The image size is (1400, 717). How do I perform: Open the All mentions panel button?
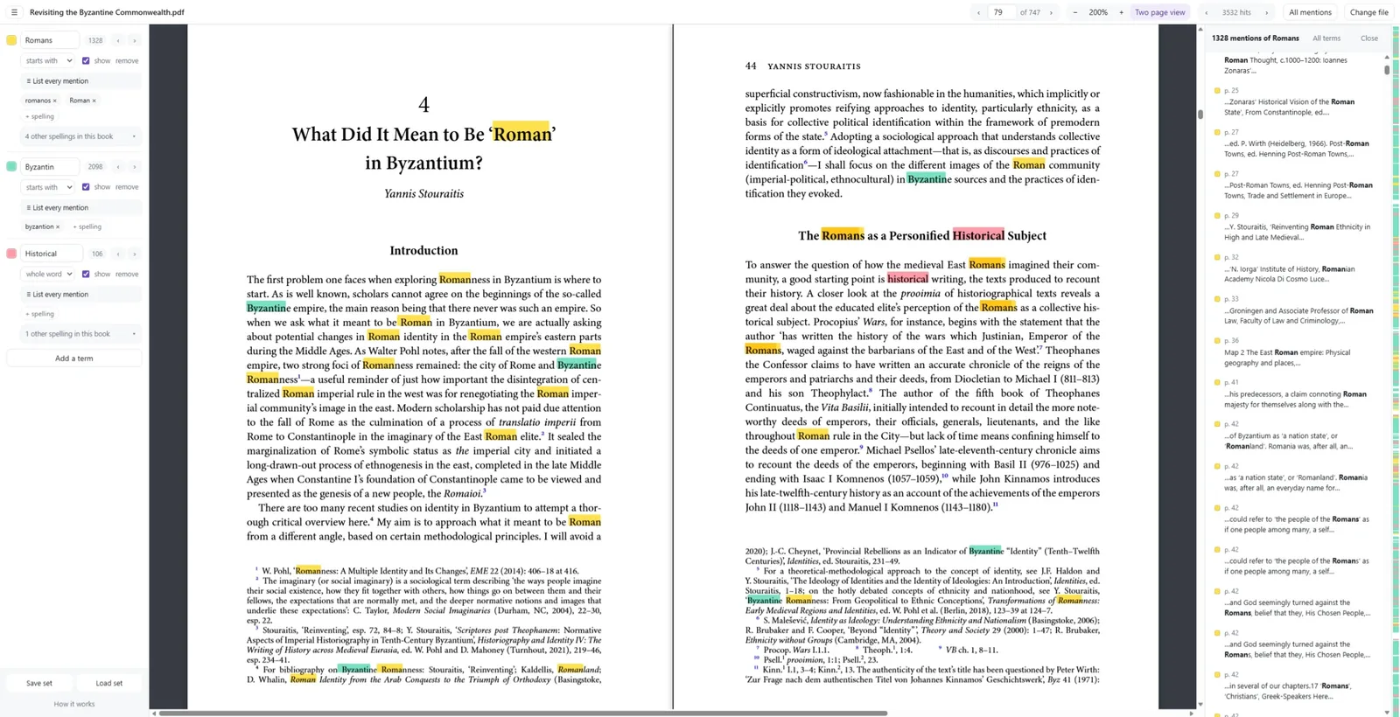(1310, 12)
